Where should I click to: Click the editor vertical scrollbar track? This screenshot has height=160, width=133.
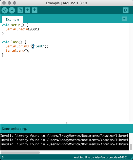point(131,72)
